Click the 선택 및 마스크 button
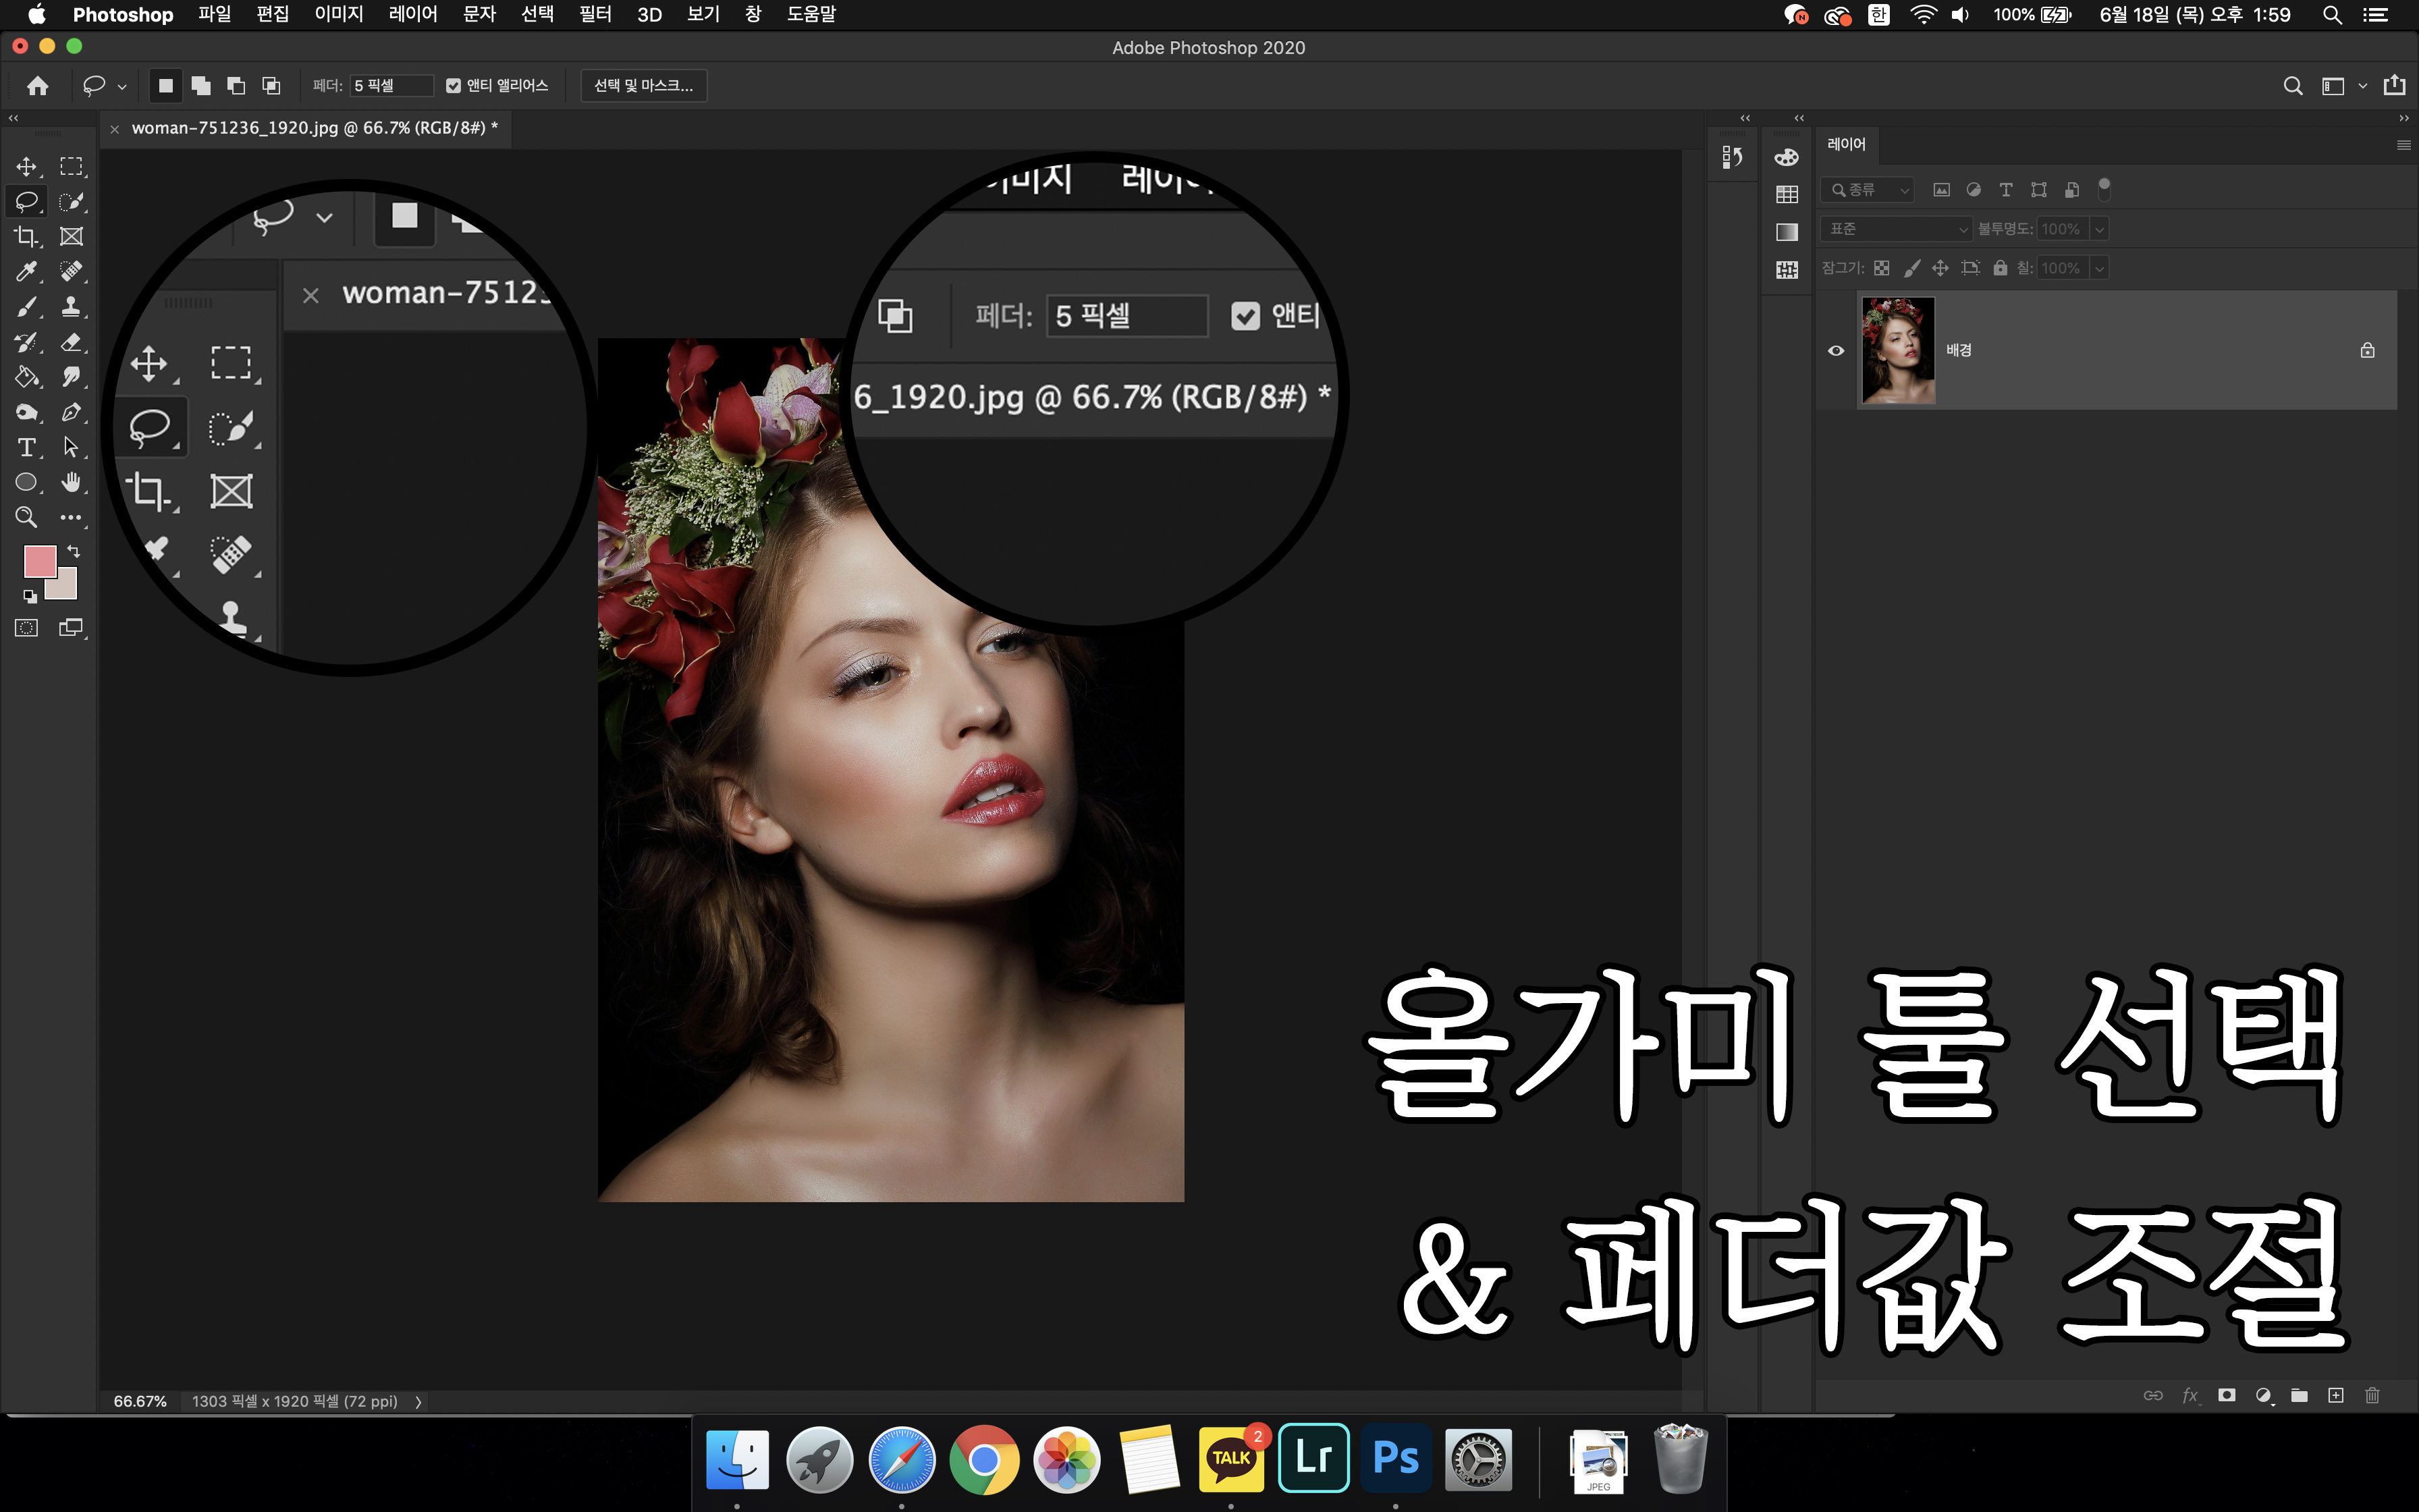Image resolution: width=2419 pixels, height=1512 pixels. coord(643,86)
